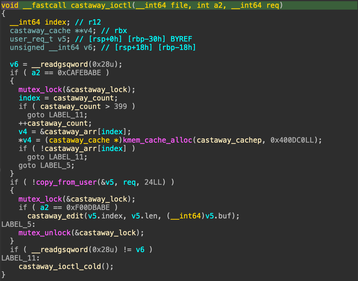Viewport: 358px width, 281px height.
Task: Click the 0x400DC0LL flags constant
Action: [292, 140]
